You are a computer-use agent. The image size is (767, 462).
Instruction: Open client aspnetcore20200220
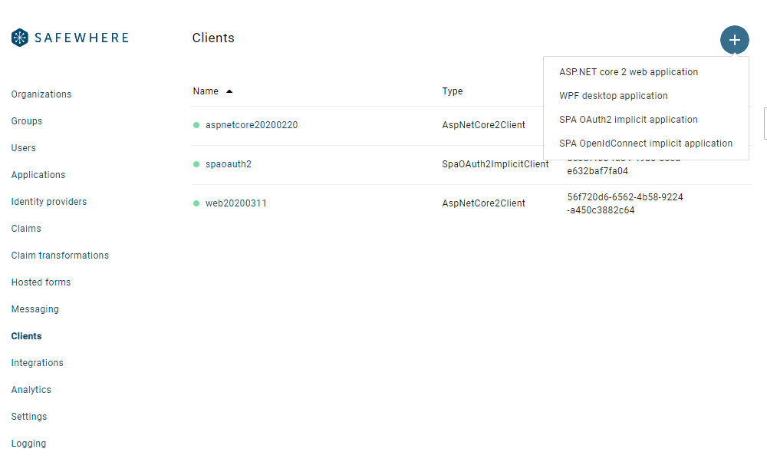(252, 125)
